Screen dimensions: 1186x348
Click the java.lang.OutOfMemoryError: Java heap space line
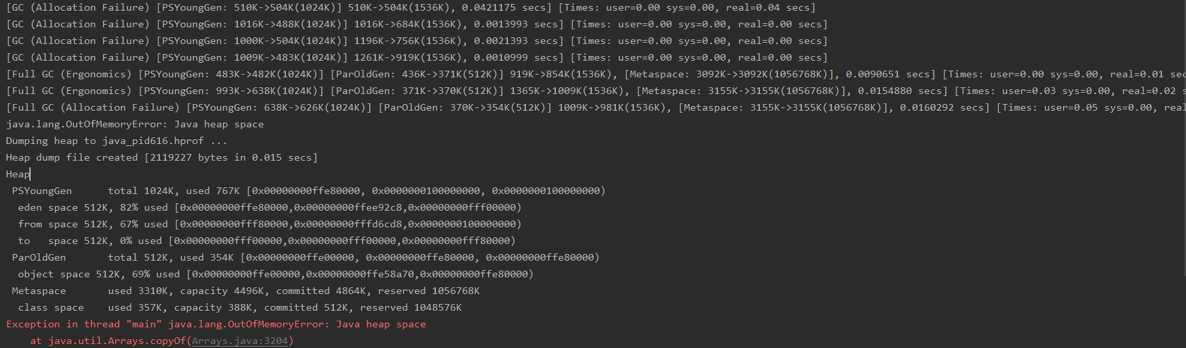point(135,124)
